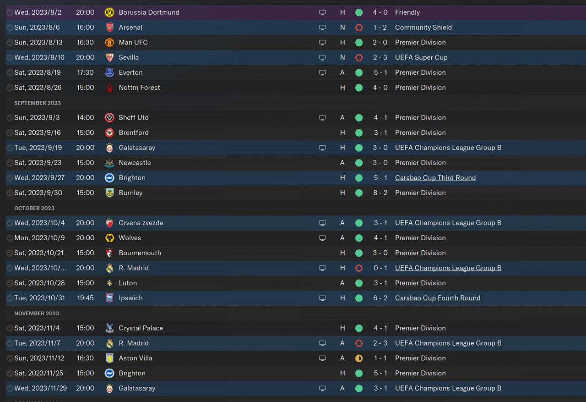Viewport: 586px width, 402px height.
Task: Click the Wolves club badge
Action: 109,238
